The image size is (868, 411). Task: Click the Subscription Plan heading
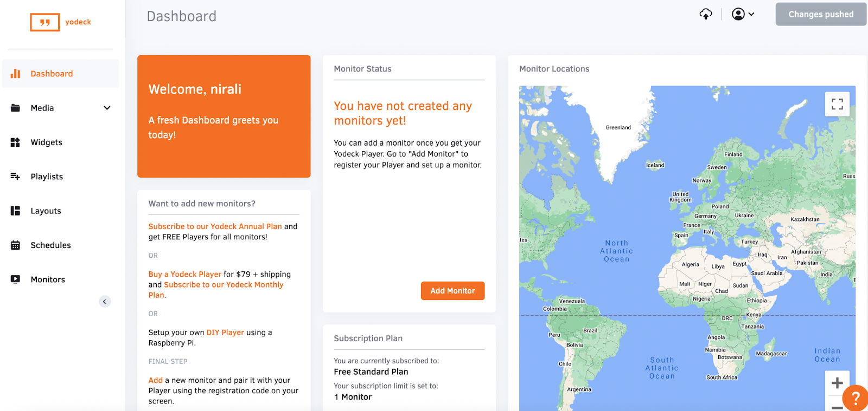point(368,338)
